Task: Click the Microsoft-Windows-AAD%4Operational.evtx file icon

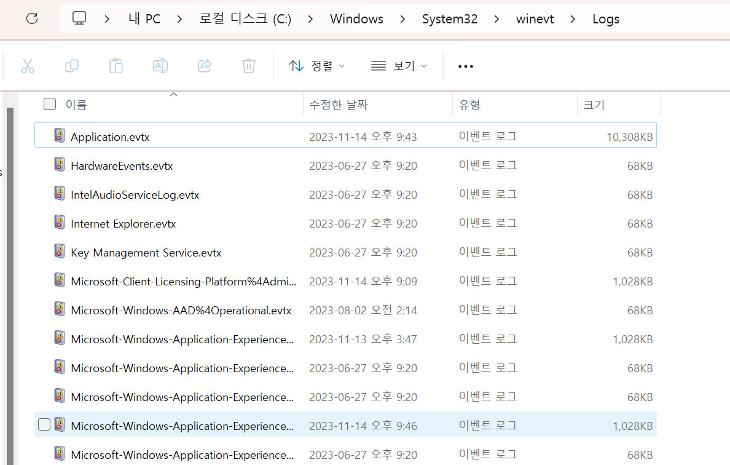Action: pos(59,308)
